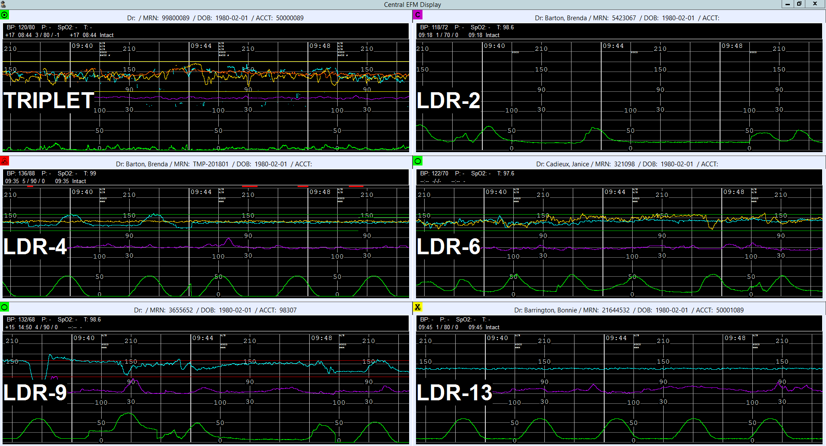This screenshot has width=826, height=446.
Task: Select Dr. Barrington, Bonnie patient header
Action: tap(628, 310)
